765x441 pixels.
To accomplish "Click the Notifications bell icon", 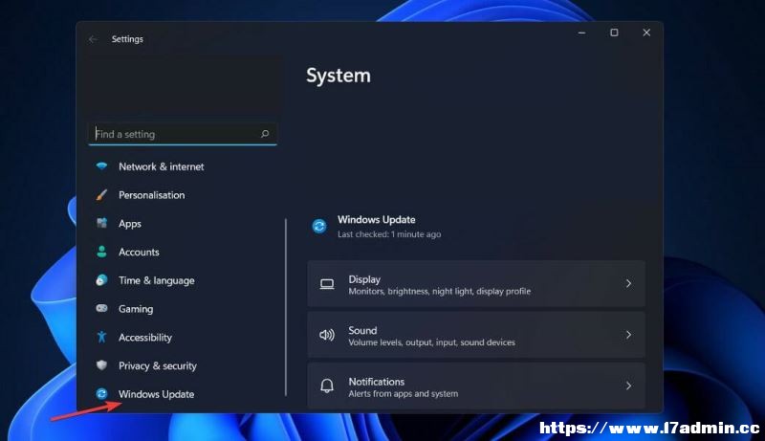I will [327, 386].
